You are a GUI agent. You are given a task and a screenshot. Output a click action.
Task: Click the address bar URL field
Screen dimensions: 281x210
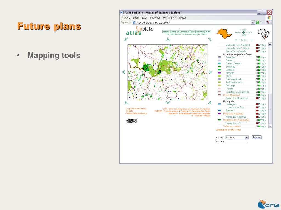point(192,22)
